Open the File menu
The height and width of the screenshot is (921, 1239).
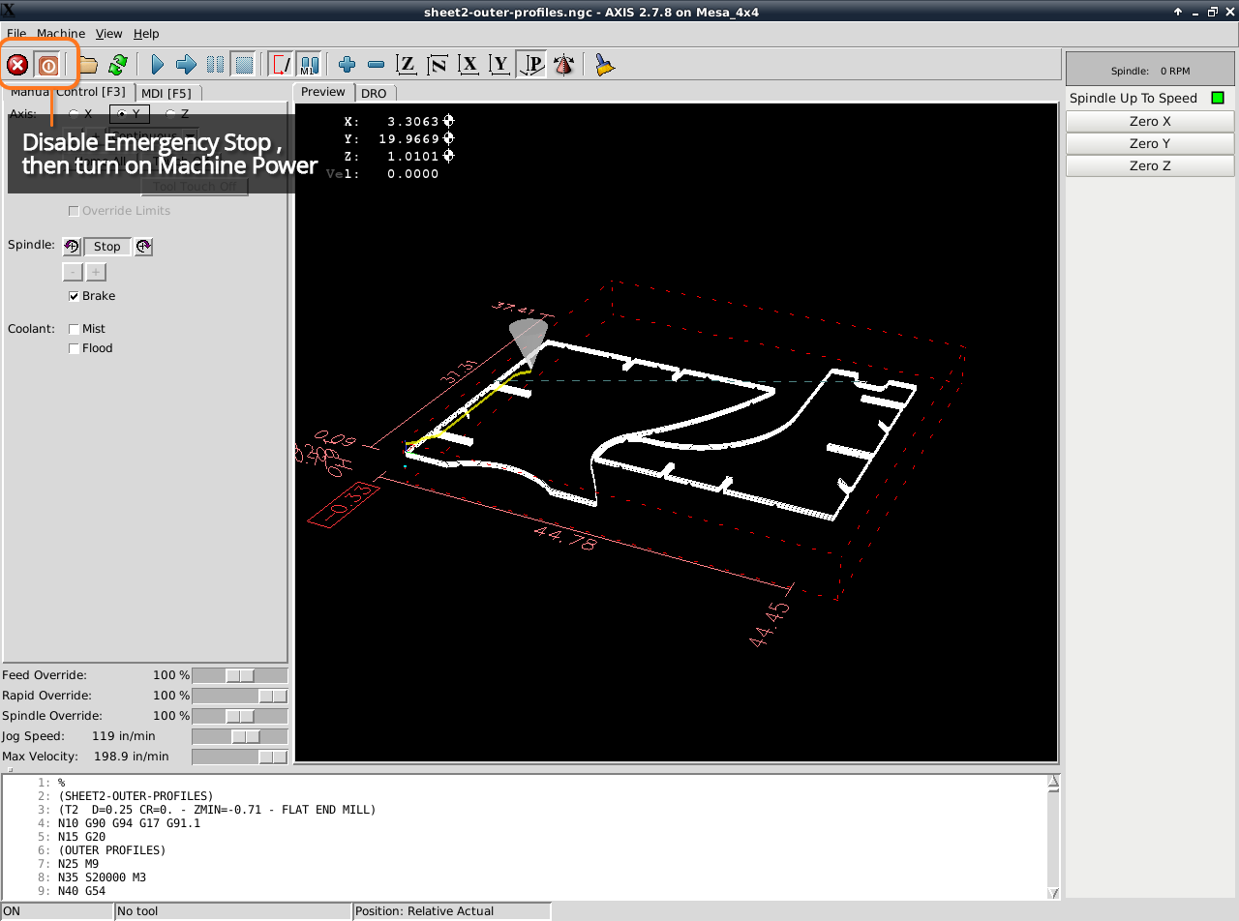(16, 34)
